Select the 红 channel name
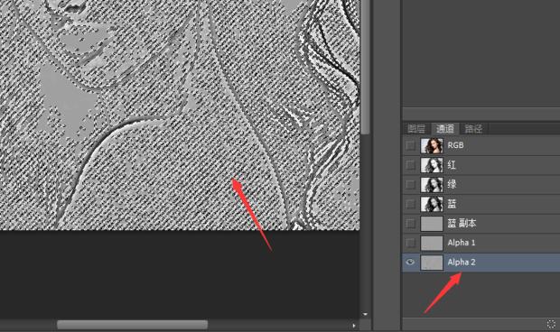This screenshot has height=332, width=560. coord(452,165)
